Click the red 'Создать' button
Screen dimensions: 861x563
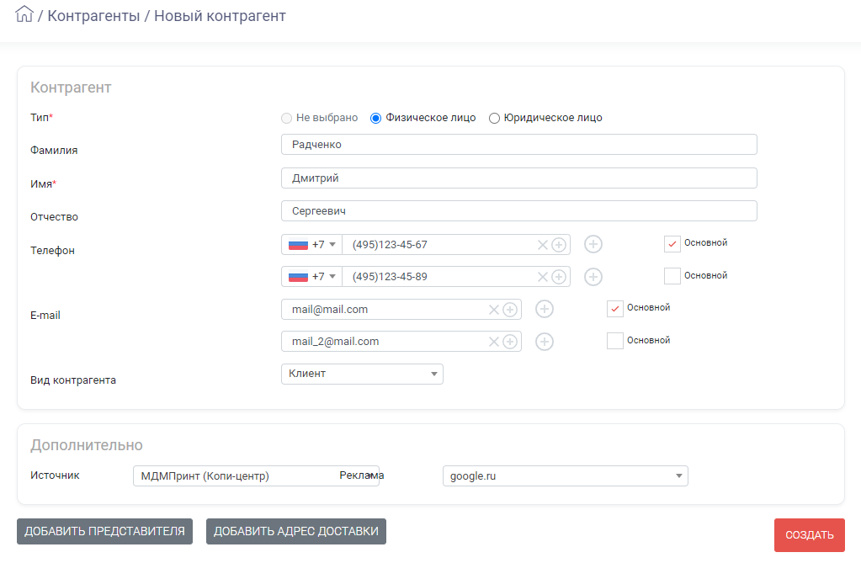(810, 535)
